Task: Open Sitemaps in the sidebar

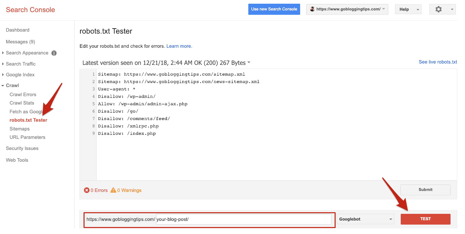Action: tap(20, 129)
